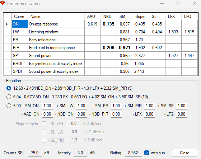Image resolution: width=201 pixels, height=159 pixels.
Task: Select the highlighted ON curve cell
Action: pos(20,24)
